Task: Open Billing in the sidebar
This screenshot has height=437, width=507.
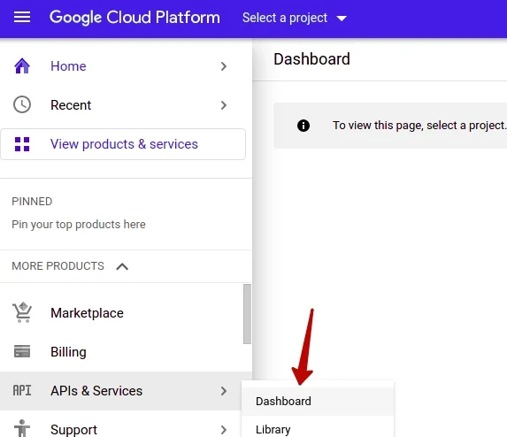Action: pos(121,352)
